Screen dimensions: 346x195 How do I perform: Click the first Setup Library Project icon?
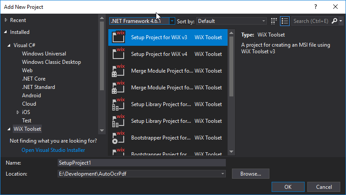(x=118, y=104)
